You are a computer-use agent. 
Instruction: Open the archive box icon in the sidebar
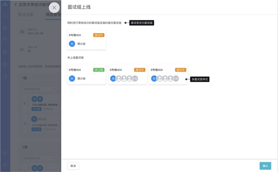(x=5, y=64)
